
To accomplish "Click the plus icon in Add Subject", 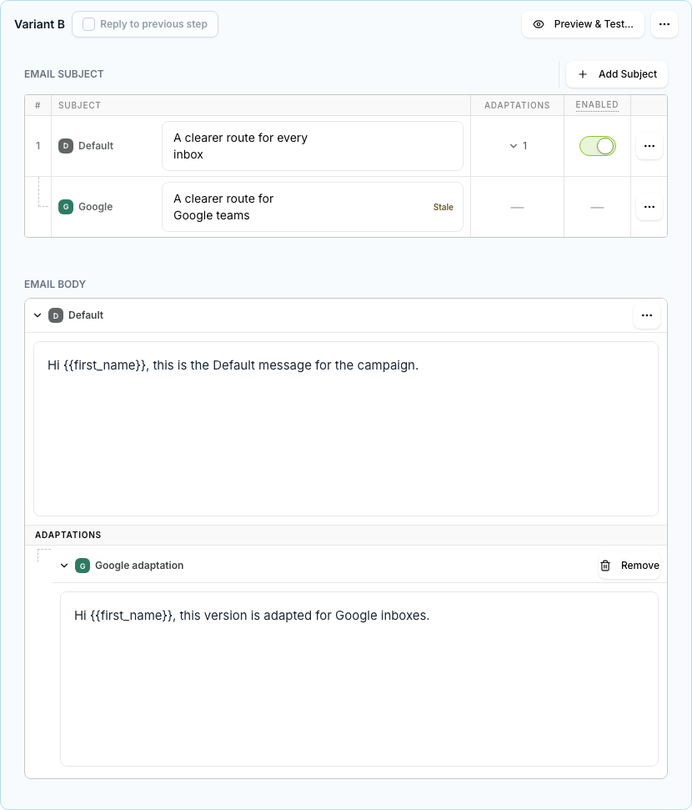I will point(583,74).
